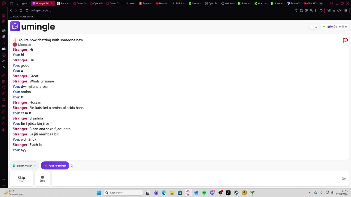Open Rockstar Games Launcher from taskbar

click(x=244, y=193)
